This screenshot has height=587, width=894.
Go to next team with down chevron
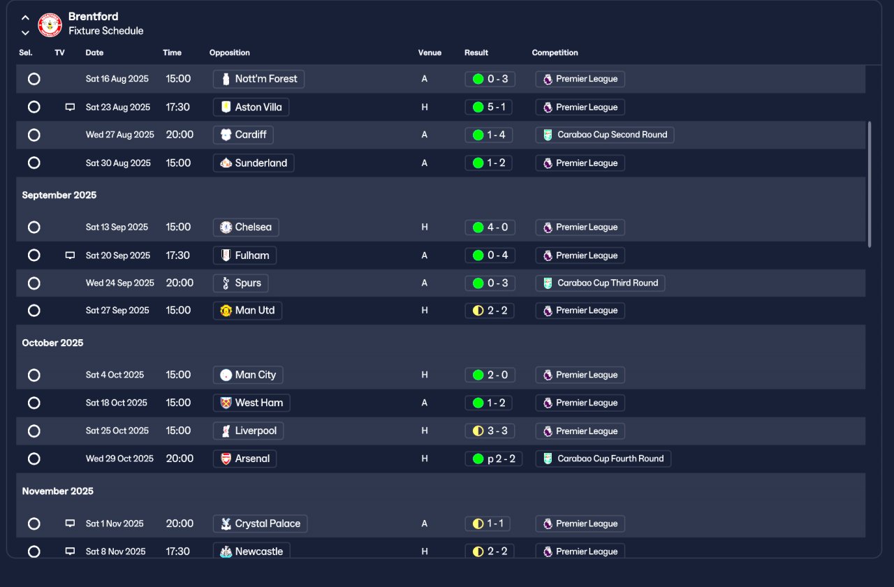pyautogui.click(x=25, y=33)
